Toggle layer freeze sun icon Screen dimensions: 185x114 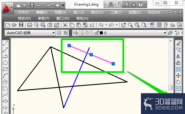click(87, 33)
